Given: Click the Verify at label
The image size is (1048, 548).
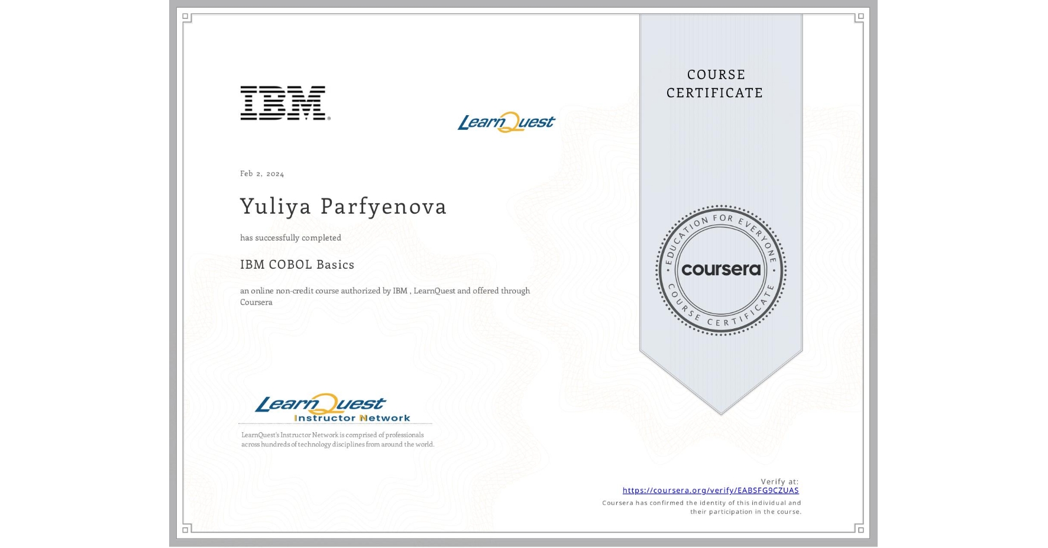Looking at the screenshot, I should coord(779,481).
